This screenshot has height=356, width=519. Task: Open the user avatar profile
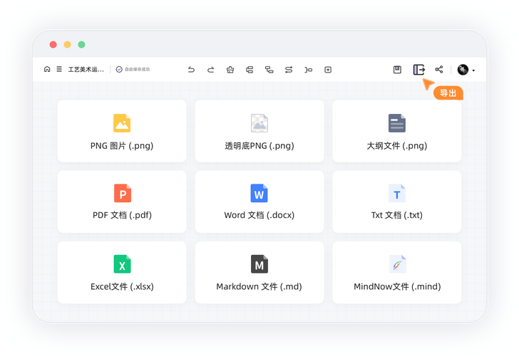463,69
